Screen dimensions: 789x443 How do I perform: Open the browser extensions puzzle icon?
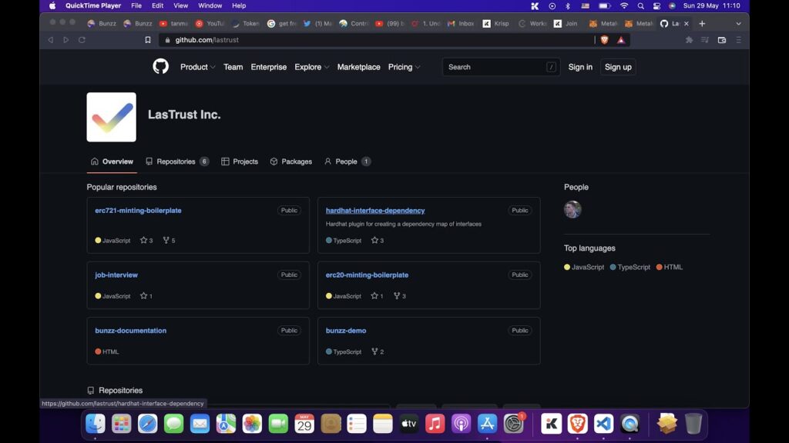point(689,40)
